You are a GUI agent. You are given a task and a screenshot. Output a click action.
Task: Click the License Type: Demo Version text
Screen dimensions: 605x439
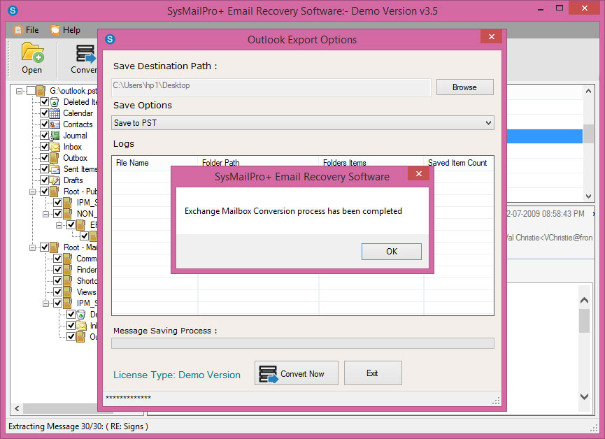pyautogui.click(x=177, y=375)
